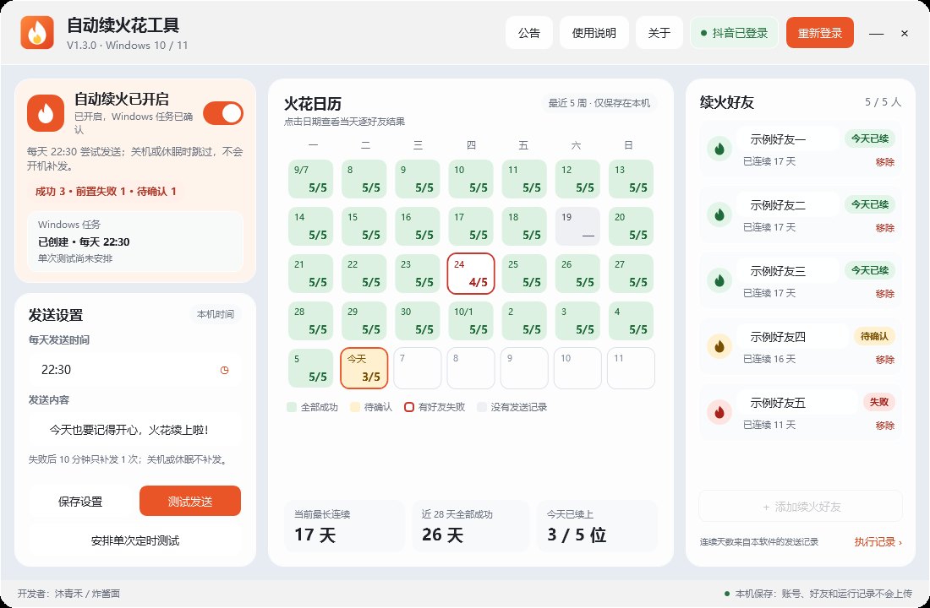Remove 示例好友四 from list
Image resolution: width=930 pixels, height=608 pixels.
(x=885, y=359)
